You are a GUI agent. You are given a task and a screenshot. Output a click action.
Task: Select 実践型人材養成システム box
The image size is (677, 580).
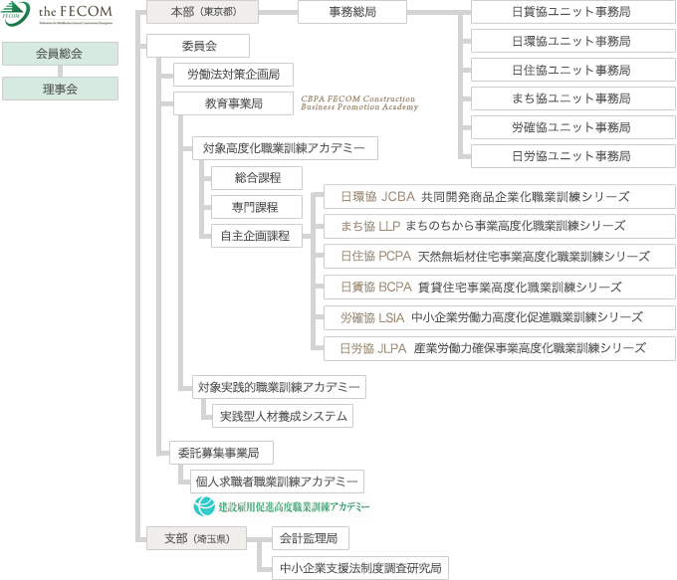click(283, 416)
